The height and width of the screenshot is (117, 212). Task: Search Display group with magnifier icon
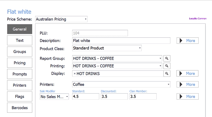(167, 74)
